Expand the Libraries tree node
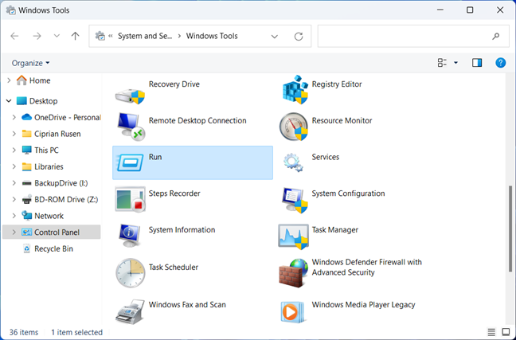Image resolution: width=516 pixels, height=340 pixels. tap(14, 166)
